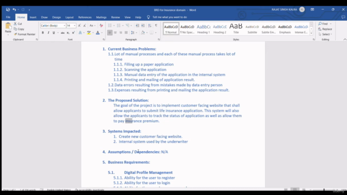Apply multilevel list
Image resolution: width=347 pixels, height=195 pixels.
[127, 25]
